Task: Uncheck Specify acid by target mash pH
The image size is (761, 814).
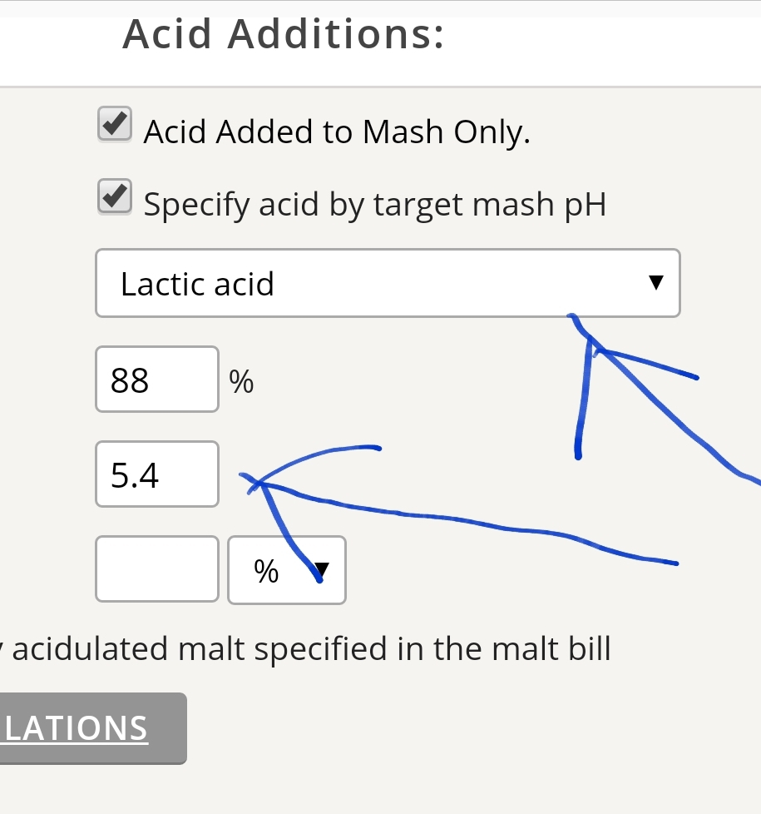Action: [115, 197]
